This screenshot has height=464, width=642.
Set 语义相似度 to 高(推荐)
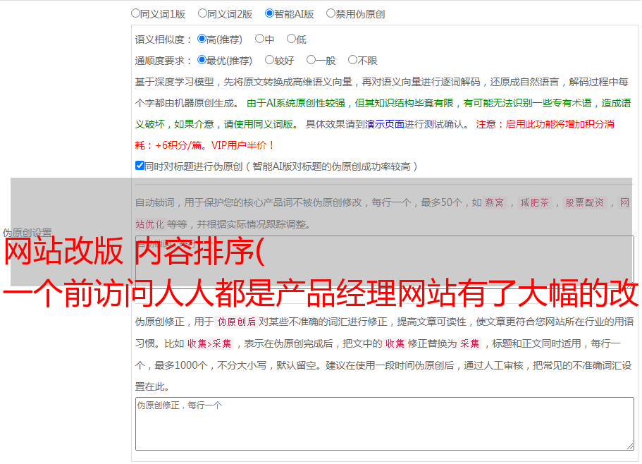(202, 39)
